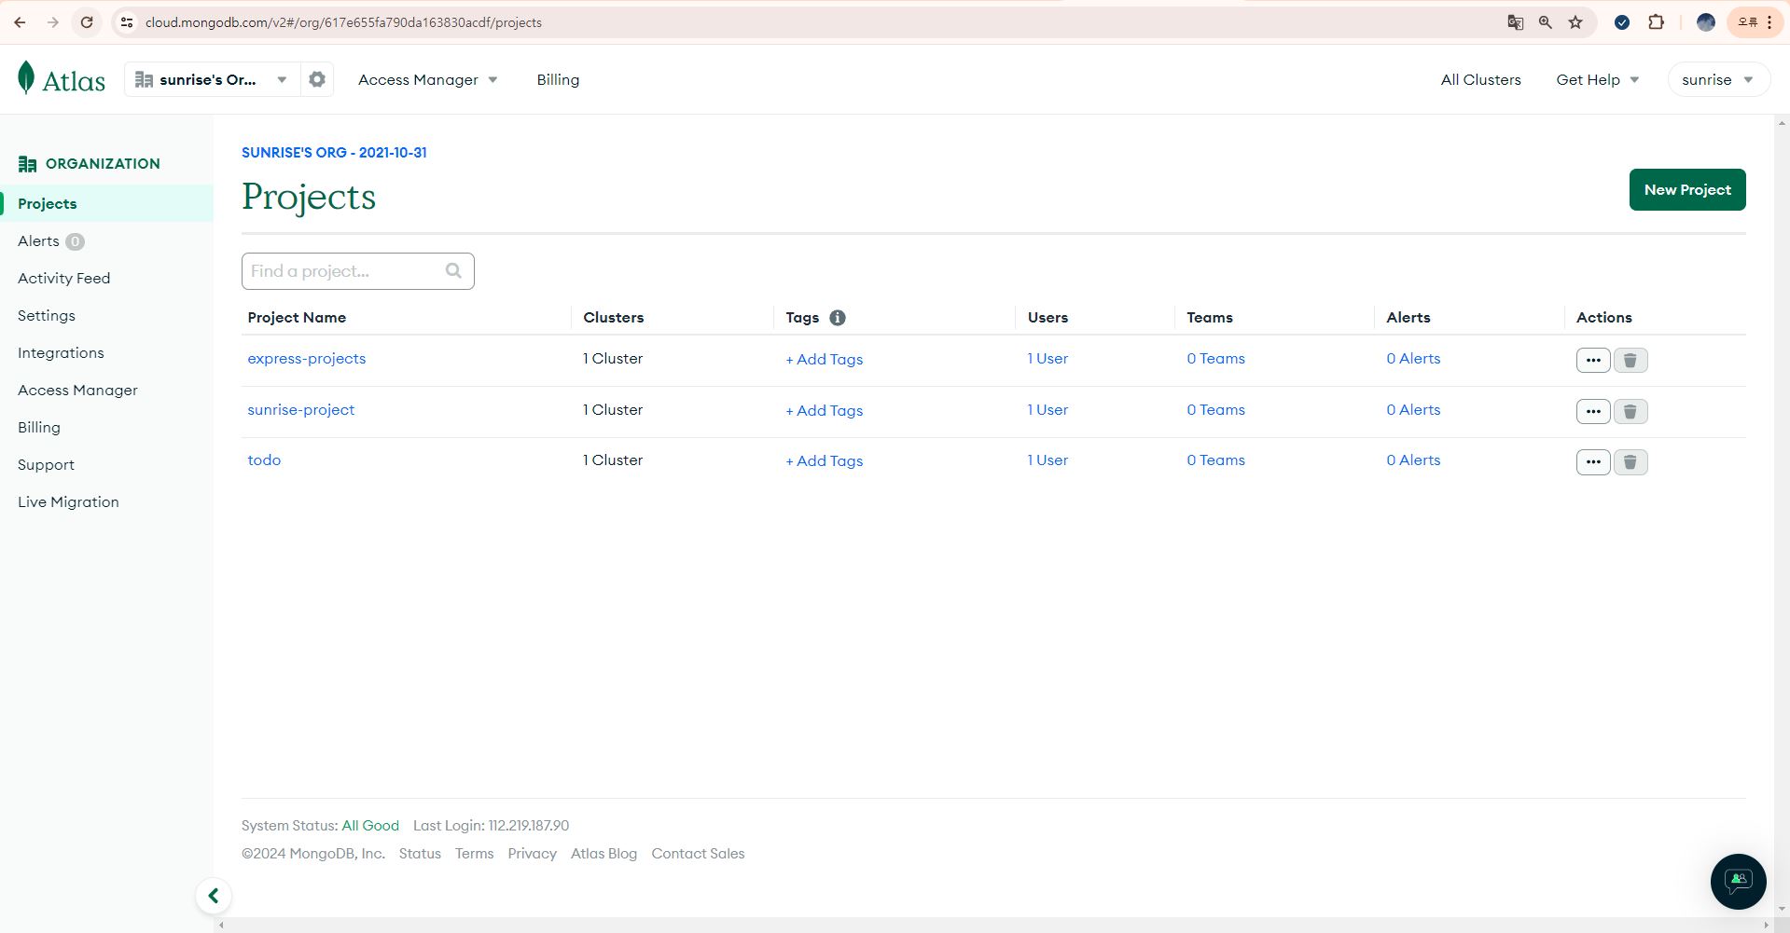Add tags to sunrise-project
The image size is (1790, 933).
[825, 411]
